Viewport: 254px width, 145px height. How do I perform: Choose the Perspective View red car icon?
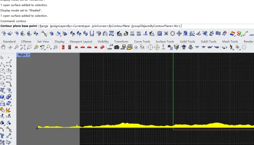[x=102, y=47]
